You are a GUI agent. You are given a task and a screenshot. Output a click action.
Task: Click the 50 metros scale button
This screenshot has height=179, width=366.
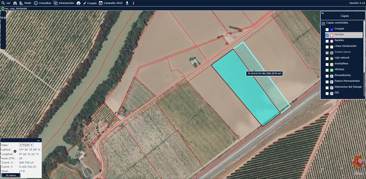tap(11, 175)
